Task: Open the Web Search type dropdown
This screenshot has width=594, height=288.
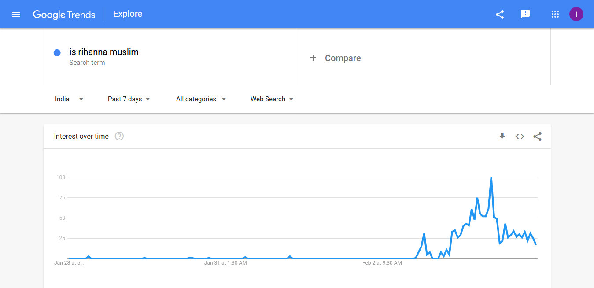Action: tap(272, 99)
